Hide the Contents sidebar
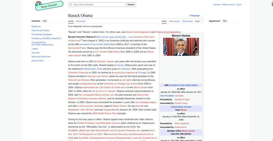273x141 pixels. 45,21
